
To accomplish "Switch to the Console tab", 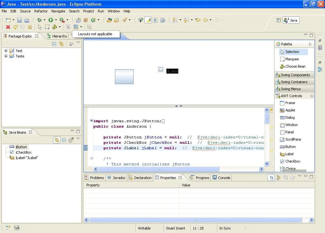I will pyautogui.click(x=222, y=178).
